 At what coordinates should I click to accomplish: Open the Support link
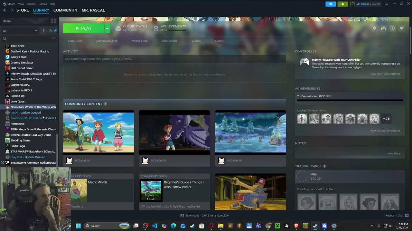[x=220, y=41]
